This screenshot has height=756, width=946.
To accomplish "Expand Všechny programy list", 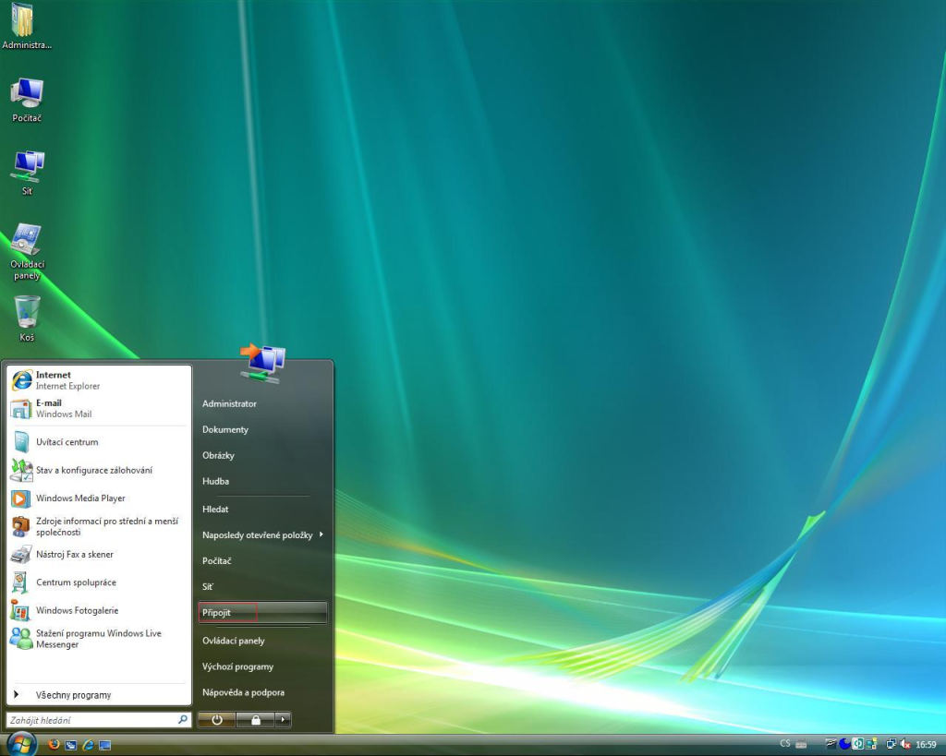I will coord(73,695).
